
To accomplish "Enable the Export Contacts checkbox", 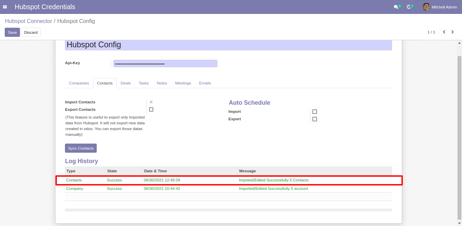I will 151,109.
